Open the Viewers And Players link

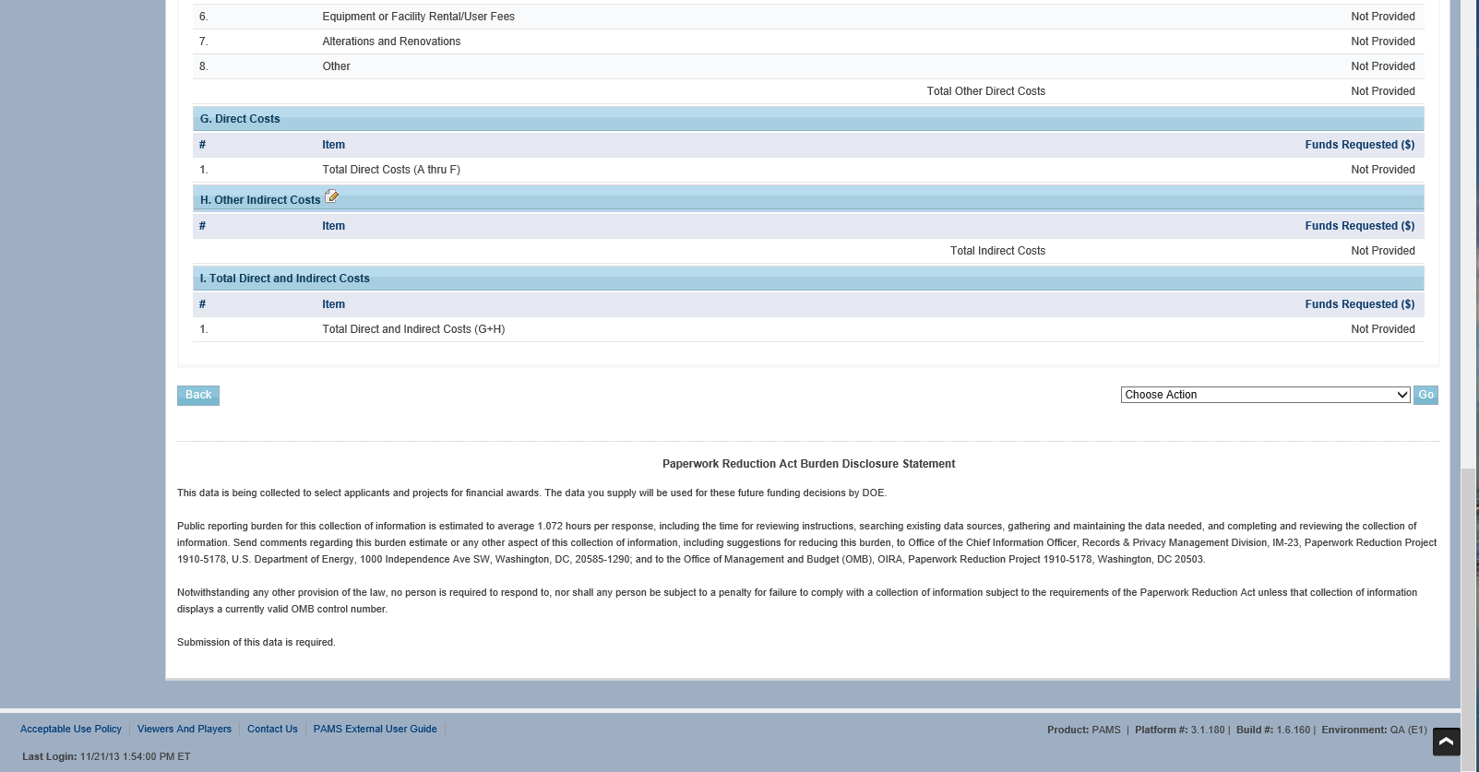(185, 729)
